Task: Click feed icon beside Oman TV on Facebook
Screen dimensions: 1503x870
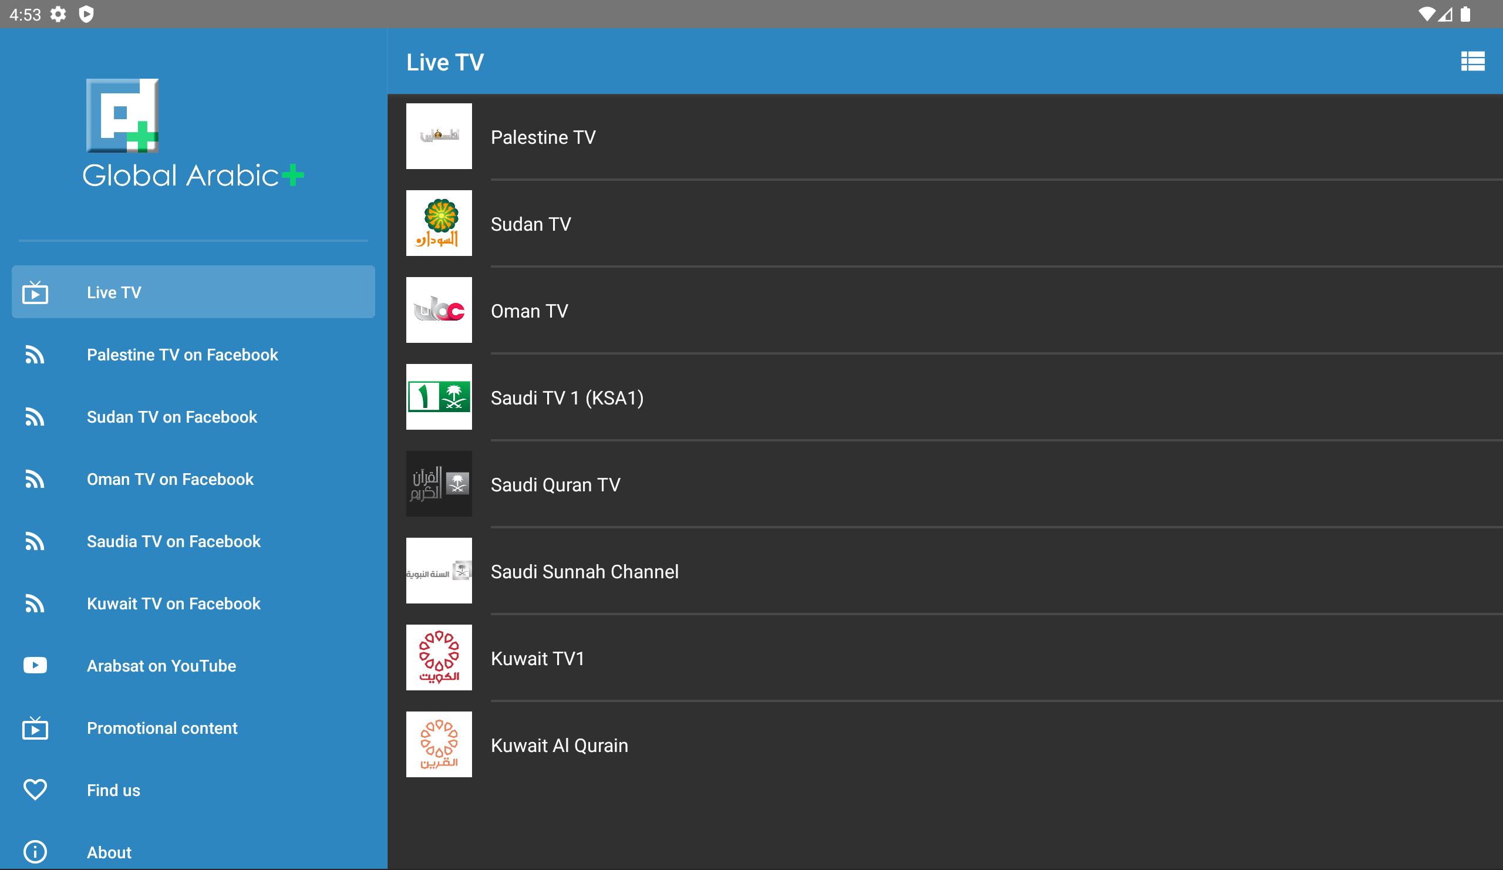Action: pos(35,480)
